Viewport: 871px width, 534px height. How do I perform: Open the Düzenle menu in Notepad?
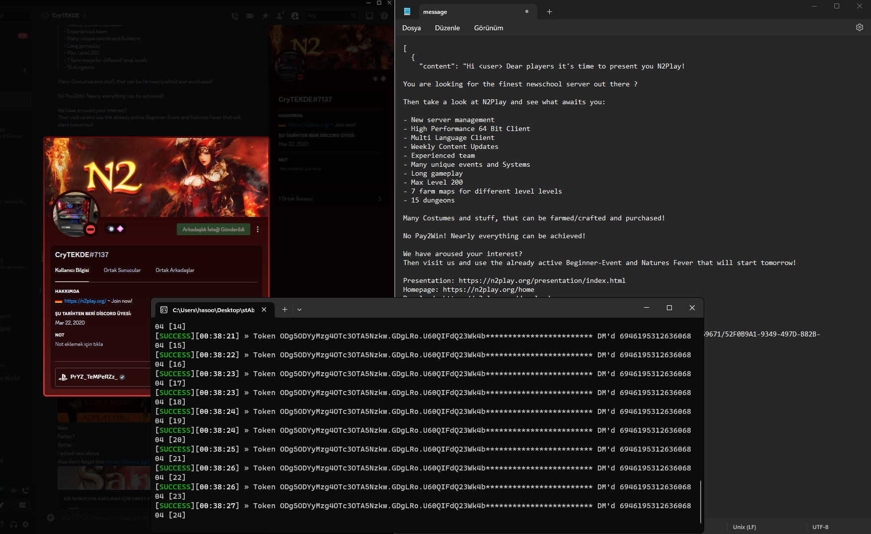(447, 28)
